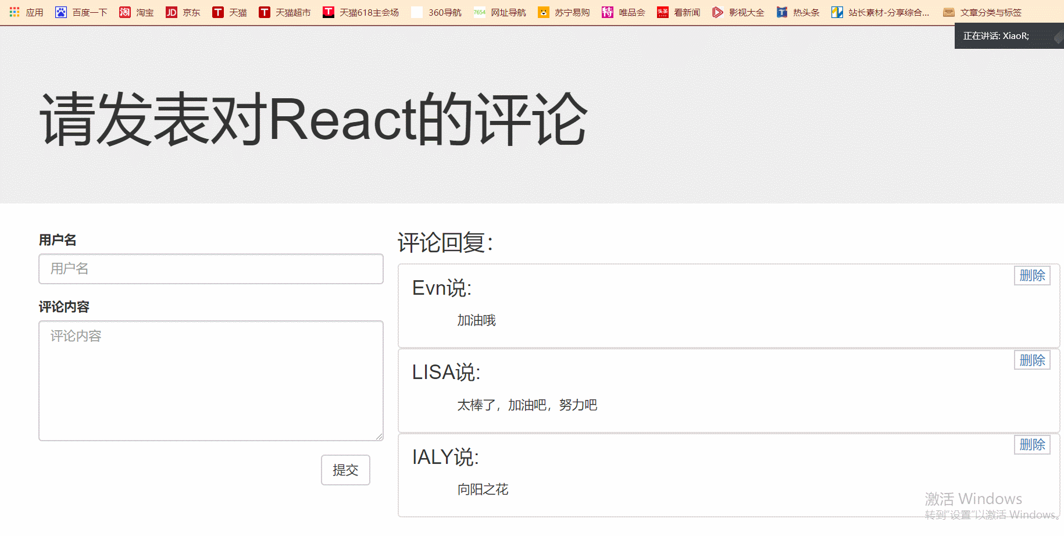The image size is (1064, 536).
Task: Click the IALY说: comment author heading
Action: 445,457
